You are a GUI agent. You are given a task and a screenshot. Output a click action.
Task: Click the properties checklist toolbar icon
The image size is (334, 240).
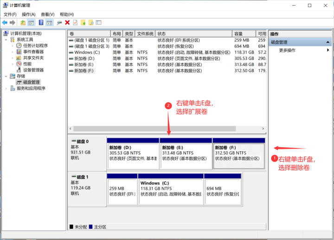click(75, 22)
